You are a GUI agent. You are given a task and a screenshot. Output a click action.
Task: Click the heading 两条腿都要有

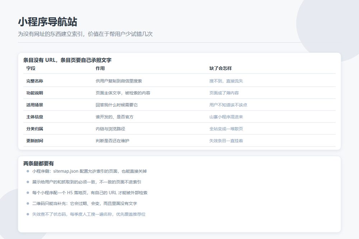tap(38, 163)
